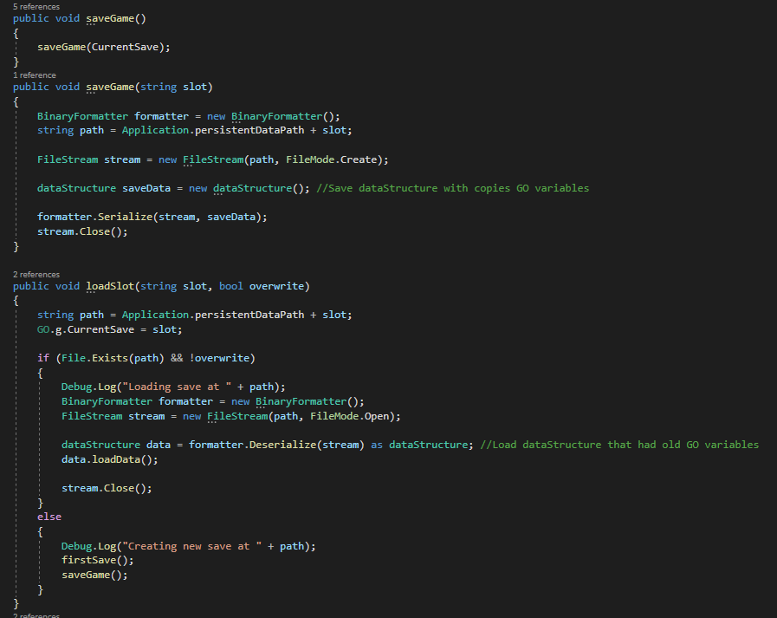Click comment "//Load dataStructure that had old GO variables"
777x618 pixels.
(x=619, y=445)
